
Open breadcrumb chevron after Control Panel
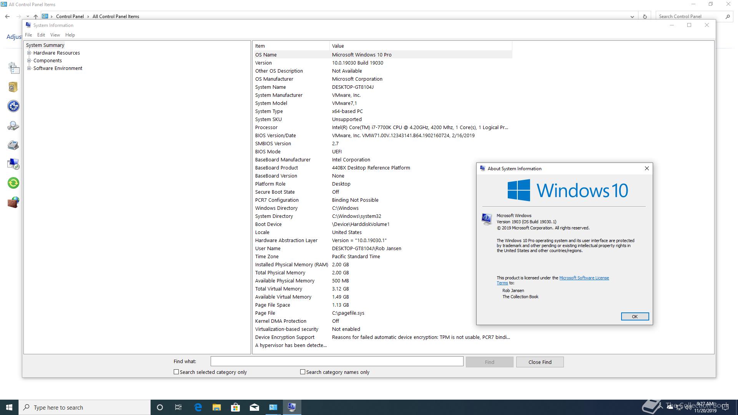tap(88, 17)
